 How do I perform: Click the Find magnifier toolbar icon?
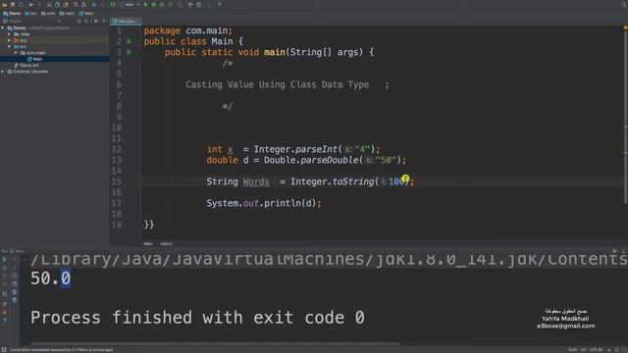pos(76,4)
